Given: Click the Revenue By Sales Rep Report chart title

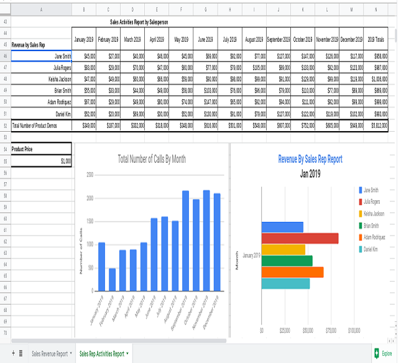Looking at the screenshot, I should tap(310, 159).
